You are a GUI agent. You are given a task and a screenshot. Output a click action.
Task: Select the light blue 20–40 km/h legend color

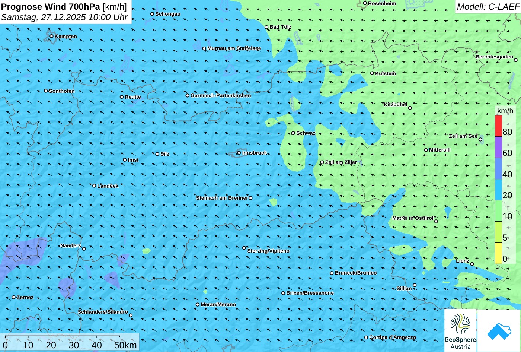pyautogui.click(x=498, y=190)
